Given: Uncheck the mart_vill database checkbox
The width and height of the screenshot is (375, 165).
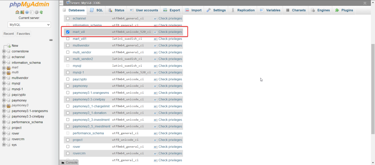Looking at the screenshot, I should click(x=68, y=32).
